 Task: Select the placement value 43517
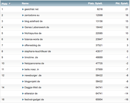pyautogui.click(x=99, y=51)
